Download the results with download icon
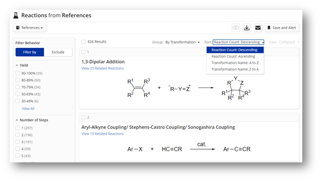Image resolution: width=322 pixels, height=182 pixels. pyautogui.click(x=247, y=28)
